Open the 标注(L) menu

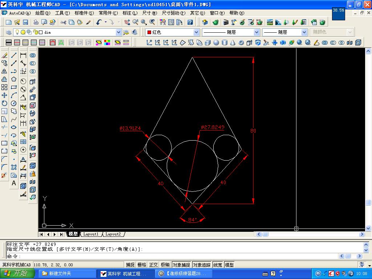[130, 13]
